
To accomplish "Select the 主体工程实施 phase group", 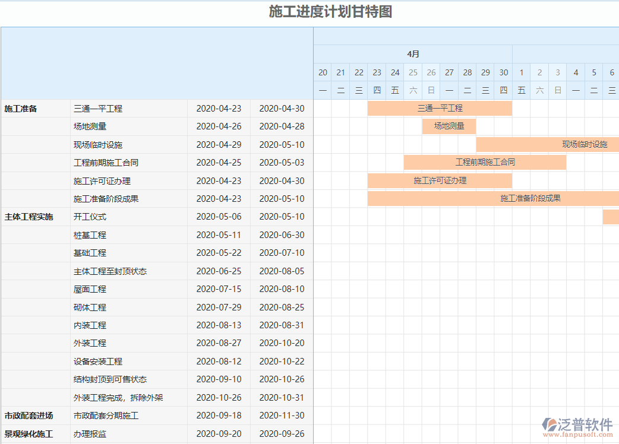I will 29,217.
